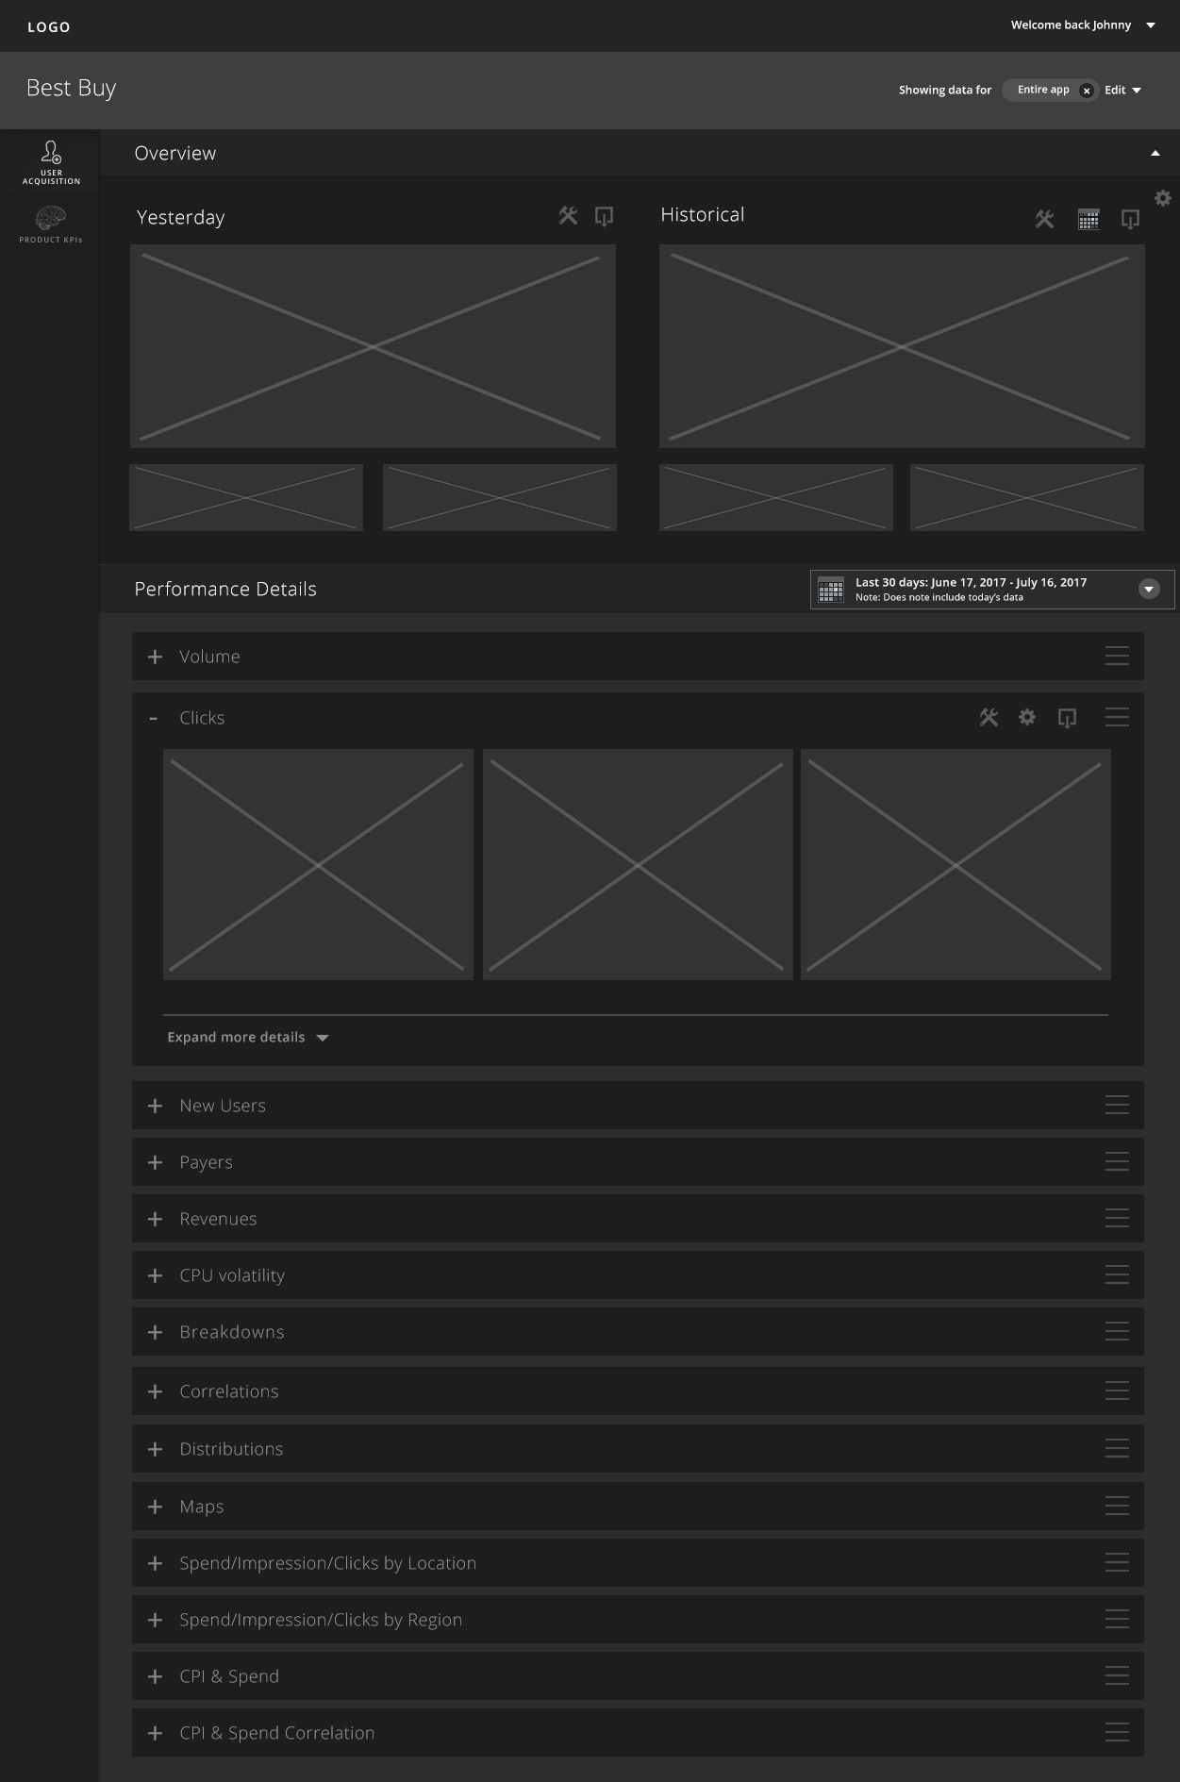Open tools icon in Historical panel
Viewport: 1180px width, 1782px height.
pos(1044,220)
